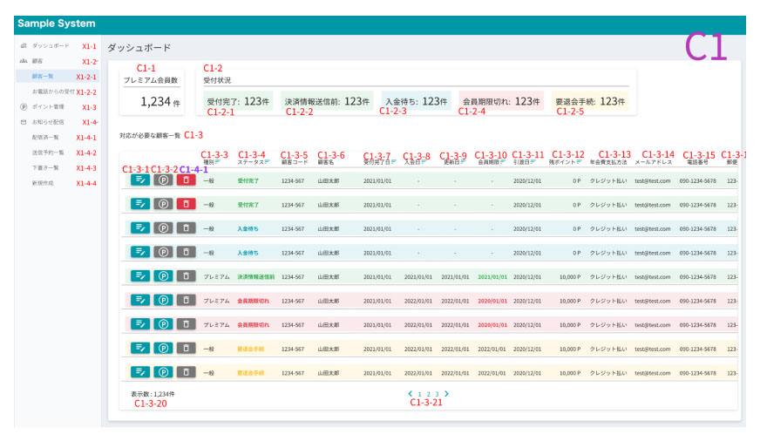Click the メールアドレス column header
760x441 pixels.
click(x=654, y=162)
